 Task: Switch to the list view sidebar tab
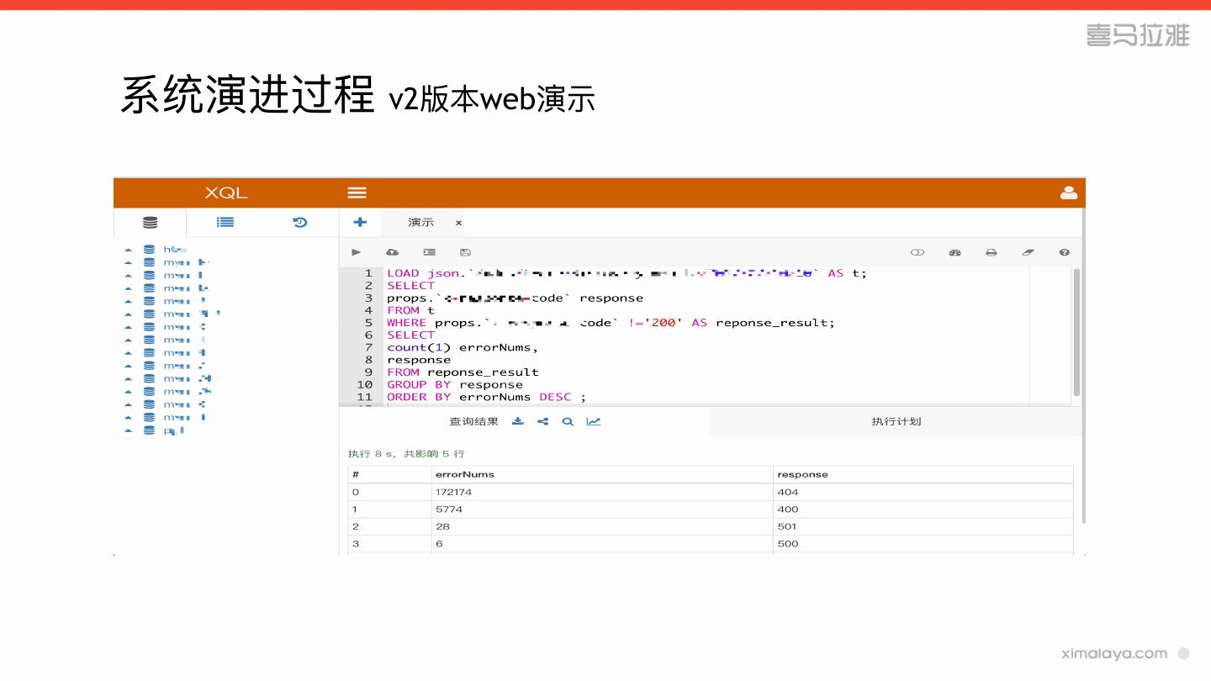coord(225,223)
